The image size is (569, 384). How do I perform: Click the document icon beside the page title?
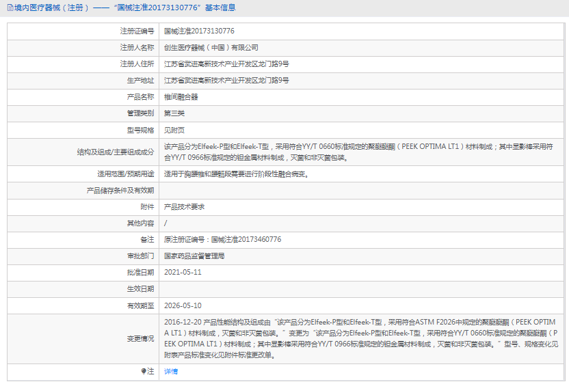[10, 8]
